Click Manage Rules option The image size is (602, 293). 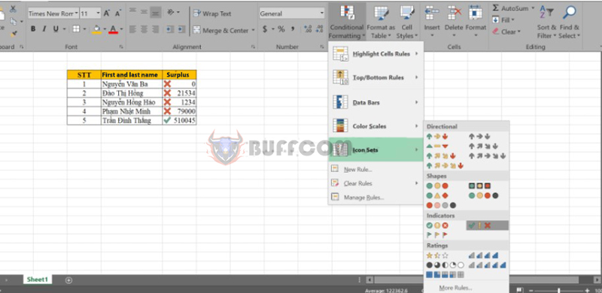(363, 198)
